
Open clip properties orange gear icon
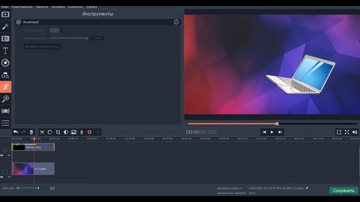click(89, 132)
